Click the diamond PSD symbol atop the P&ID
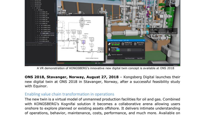This screenshot has height=115, width=205. point(82,22)
